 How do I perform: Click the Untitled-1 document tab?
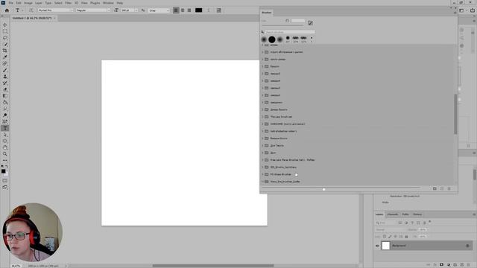point(31,18)
